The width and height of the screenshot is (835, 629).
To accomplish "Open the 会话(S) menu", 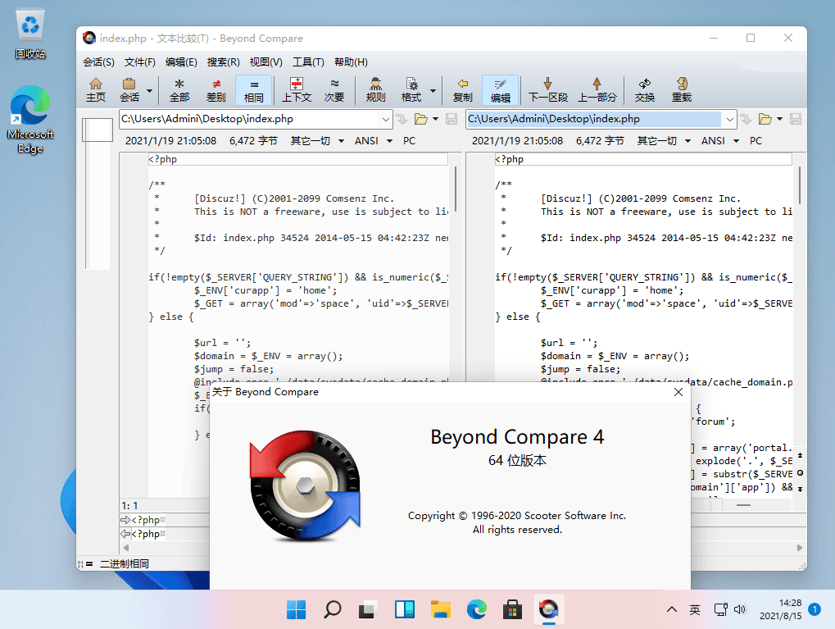I will click(98, 62).
